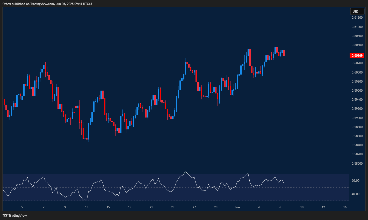Click the 27 date label on time axis

(194, 207)
